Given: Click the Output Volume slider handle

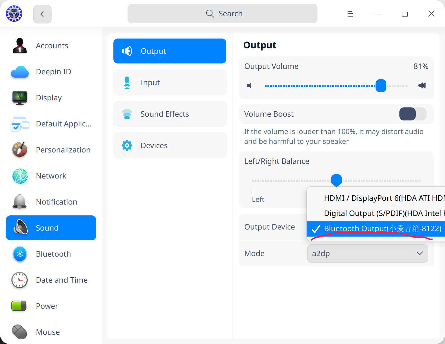Looking at the screenshot, I should [381, 86].
